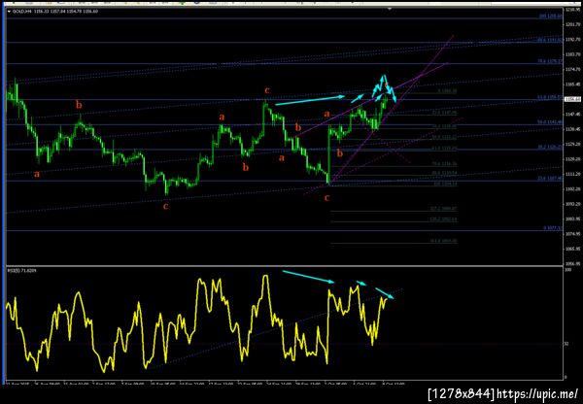Select the blue Fibonacci 0 1077.17 label
The height and width of the screenshot is (404, 583).
coord(552,228)
